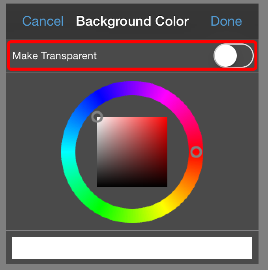Viewport: 268px width, 270px height.
Task: Choose purple at top of hue wheel
Action: pyautogui.click(x=132, y=88)
